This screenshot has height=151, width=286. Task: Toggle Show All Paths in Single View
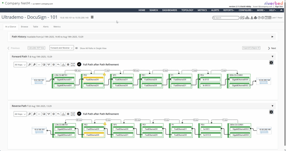click(x=77, y=48)
